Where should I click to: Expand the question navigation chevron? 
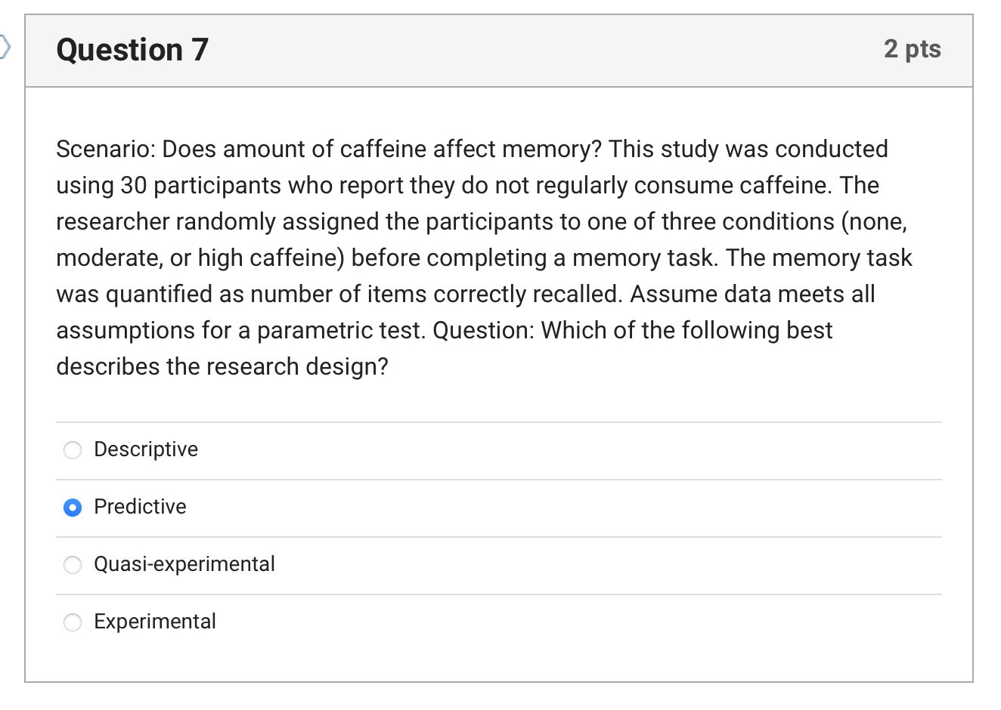[5, 47]
